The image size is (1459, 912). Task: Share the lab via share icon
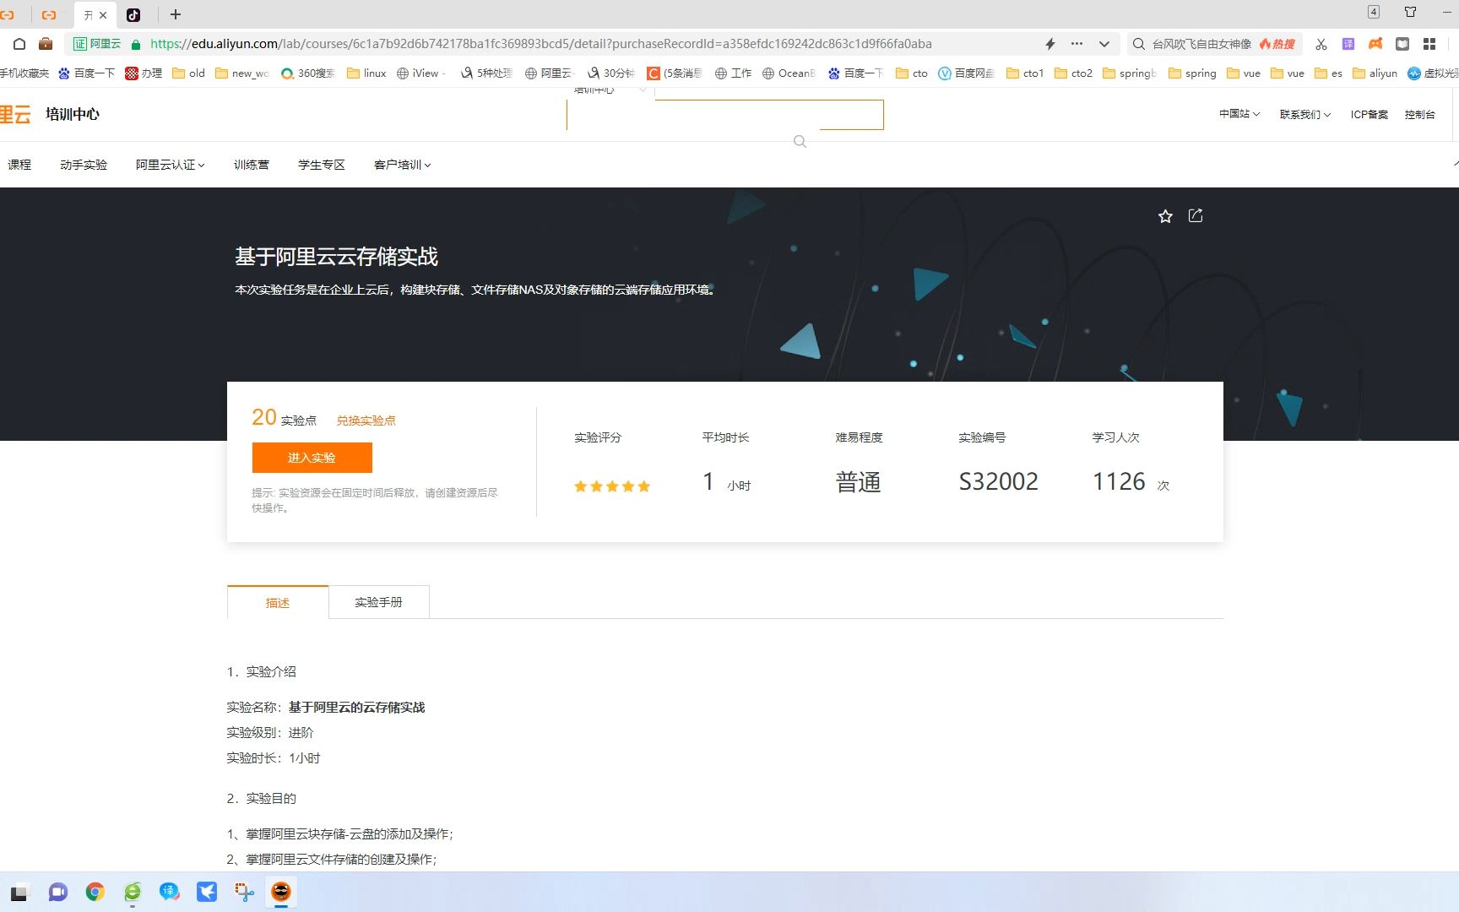click(x=1196, y=215)
